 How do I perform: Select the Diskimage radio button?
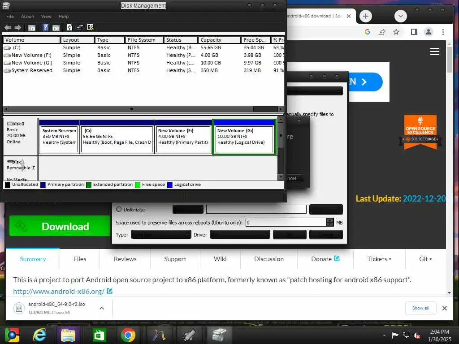[x=118, y=210]
